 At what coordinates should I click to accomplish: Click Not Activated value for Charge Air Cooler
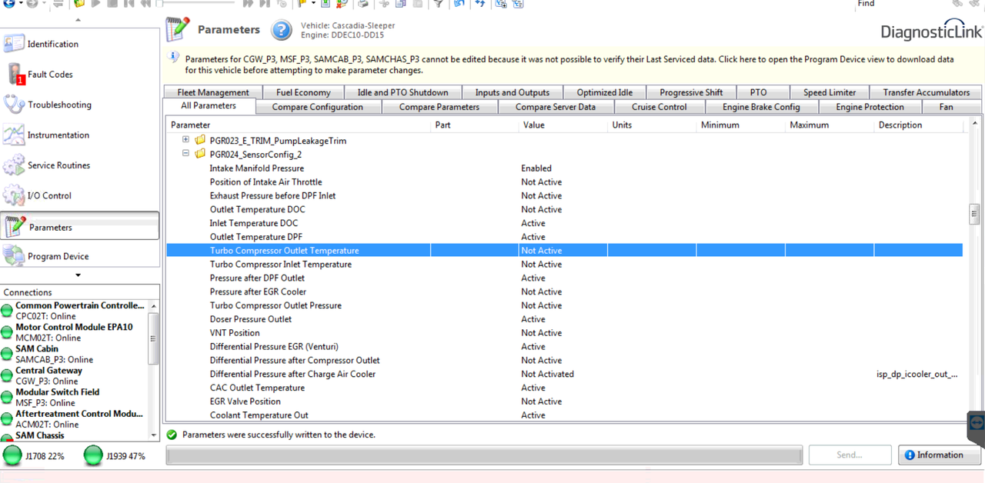[x=547, y=374]
